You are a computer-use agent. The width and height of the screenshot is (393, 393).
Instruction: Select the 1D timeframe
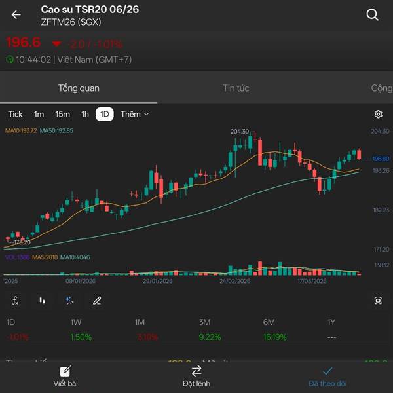[x=105, y=114]
